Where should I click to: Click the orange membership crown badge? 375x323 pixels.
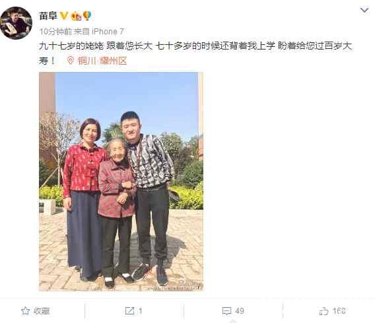point(77,16)
